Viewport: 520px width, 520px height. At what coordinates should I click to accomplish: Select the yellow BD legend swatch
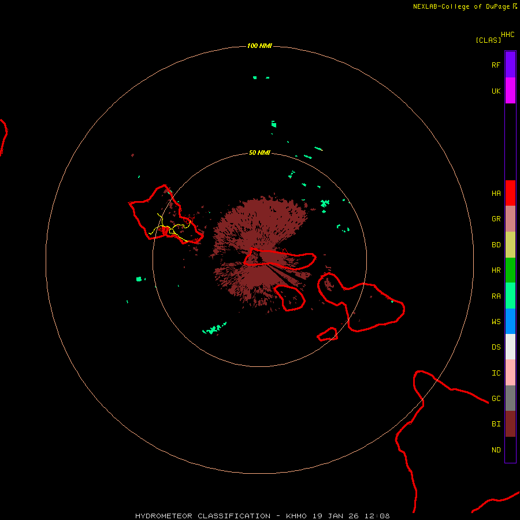pyautogui.click(x=510, y=245)
